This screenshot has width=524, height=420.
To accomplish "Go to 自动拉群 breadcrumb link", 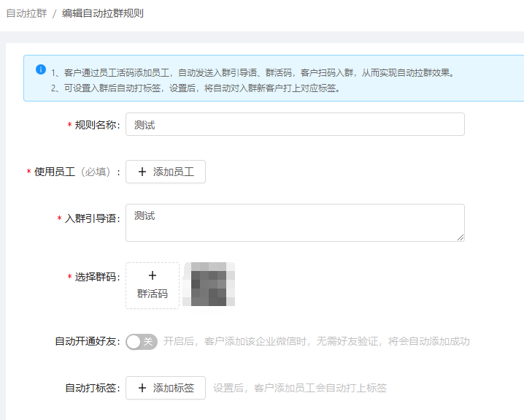I will 26,13.
